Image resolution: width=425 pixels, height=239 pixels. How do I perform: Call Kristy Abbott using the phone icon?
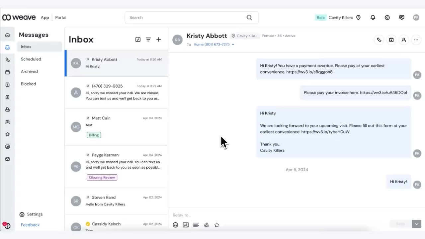click(x=379, y=40)
